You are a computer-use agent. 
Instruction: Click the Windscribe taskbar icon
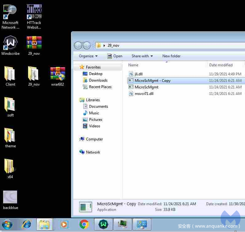(103, 224)
